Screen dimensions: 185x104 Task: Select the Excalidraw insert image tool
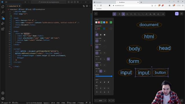pos(154,14)
